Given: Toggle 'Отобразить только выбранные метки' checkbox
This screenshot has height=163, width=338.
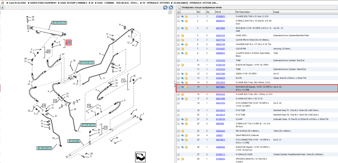Looking at the screenshot, I should pos(179,7).
